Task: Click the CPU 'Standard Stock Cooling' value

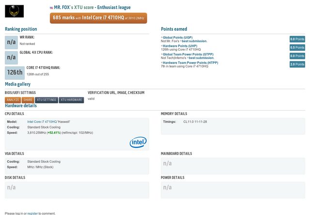Action: coord(44,127)
